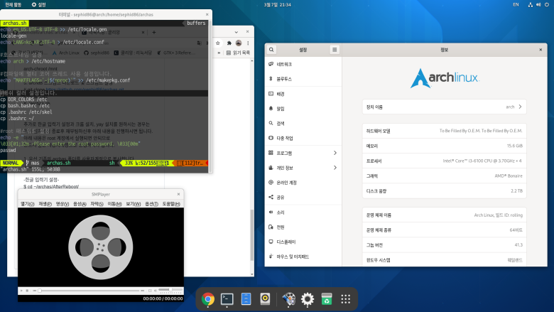Open the SMPlayer 열기(O) menu

(x=28, y=204)
